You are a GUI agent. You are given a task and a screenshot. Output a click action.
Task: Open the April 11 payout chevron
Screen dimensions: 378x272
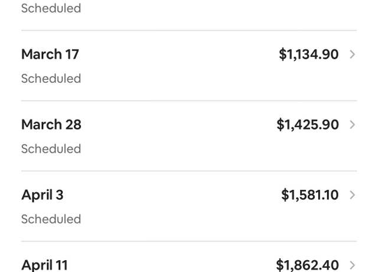click(352, 265)
